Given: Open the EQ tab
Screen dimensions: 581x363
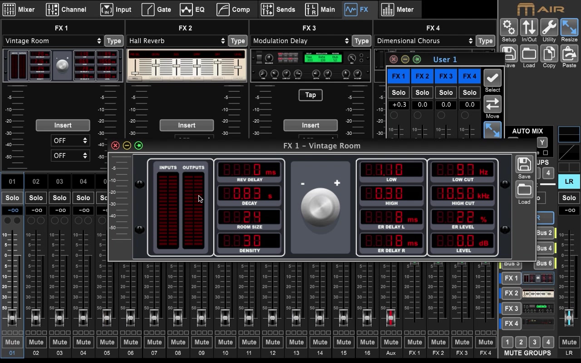Looking at the screenshot, I should pos(192,9).
